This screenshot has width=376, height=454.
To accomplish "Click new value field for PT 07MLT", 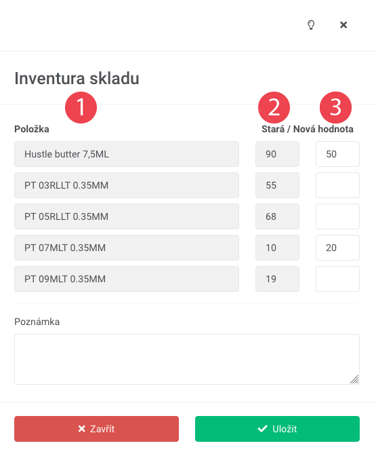I will click(337, 248).
